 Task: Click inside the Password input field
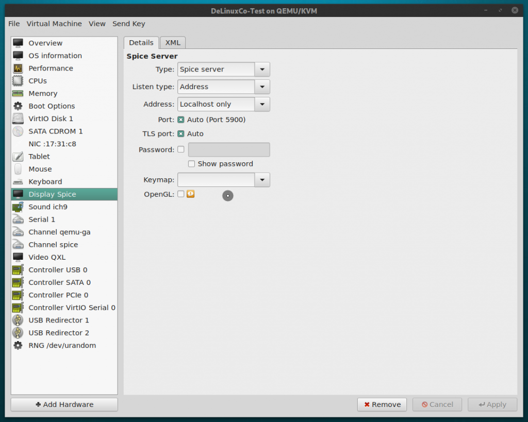228,149
